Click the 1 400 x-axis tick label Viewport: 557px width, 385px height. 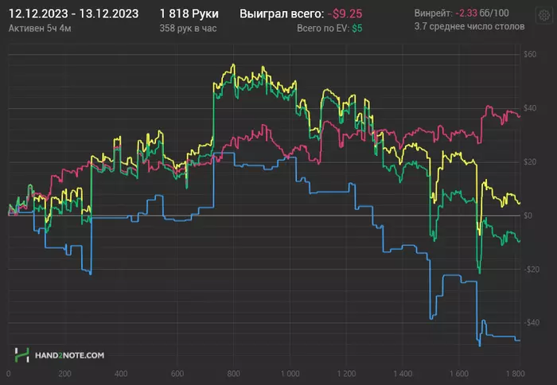tap(403, 374)
